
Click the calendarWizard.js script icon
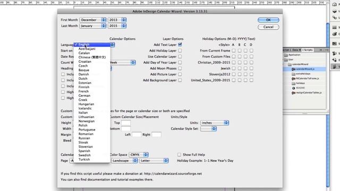pyautogui.click(x=294, y=69)
